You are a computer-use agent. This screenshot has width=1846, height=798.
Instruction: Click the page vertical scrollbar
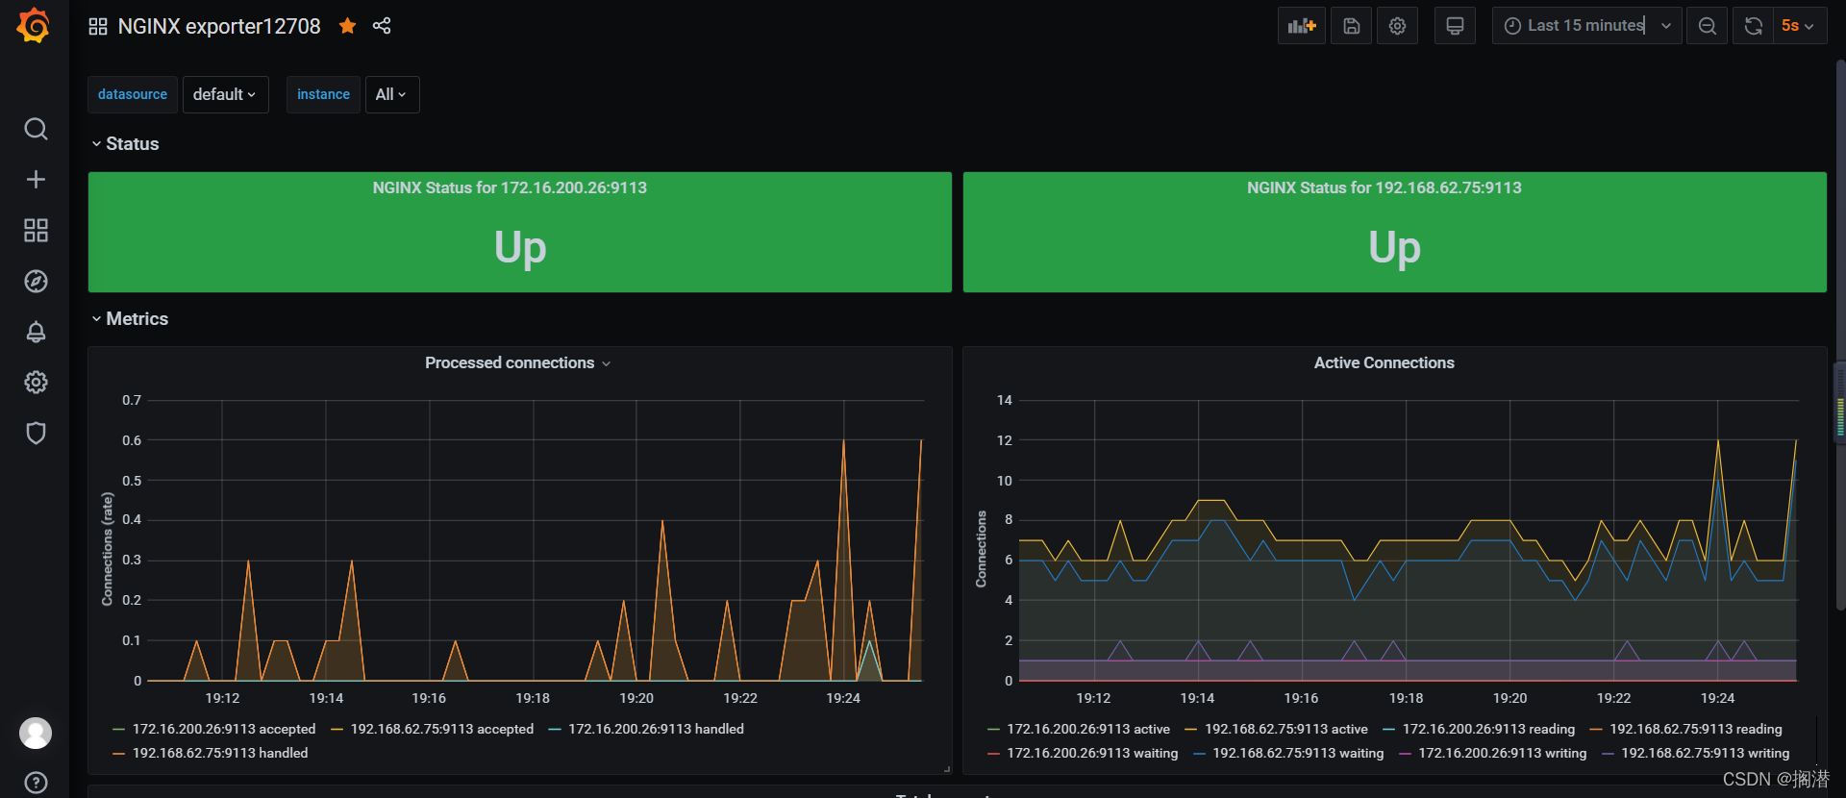(1840, 334)
